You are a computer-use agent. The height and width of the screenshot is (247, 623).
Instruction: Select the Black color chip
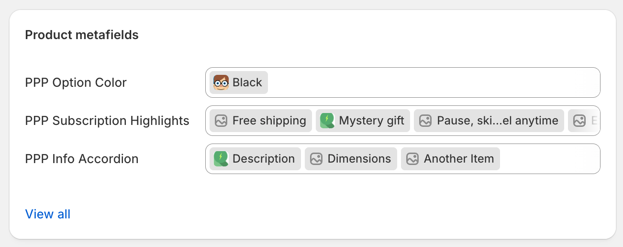click(247, 82)
